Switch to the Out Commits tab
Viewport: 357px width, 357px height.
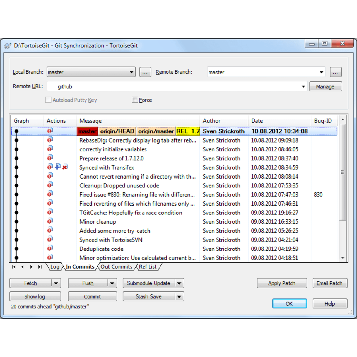coord(116,267)
